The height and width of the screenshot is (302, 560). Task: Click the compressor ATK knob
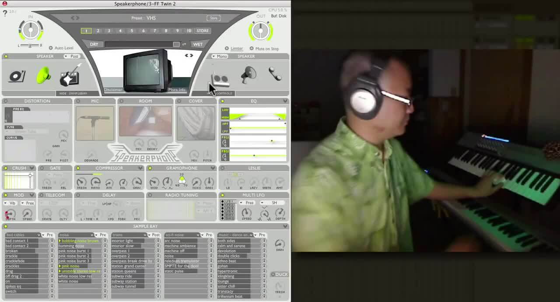pyautogui.click(x=109, y=182)
